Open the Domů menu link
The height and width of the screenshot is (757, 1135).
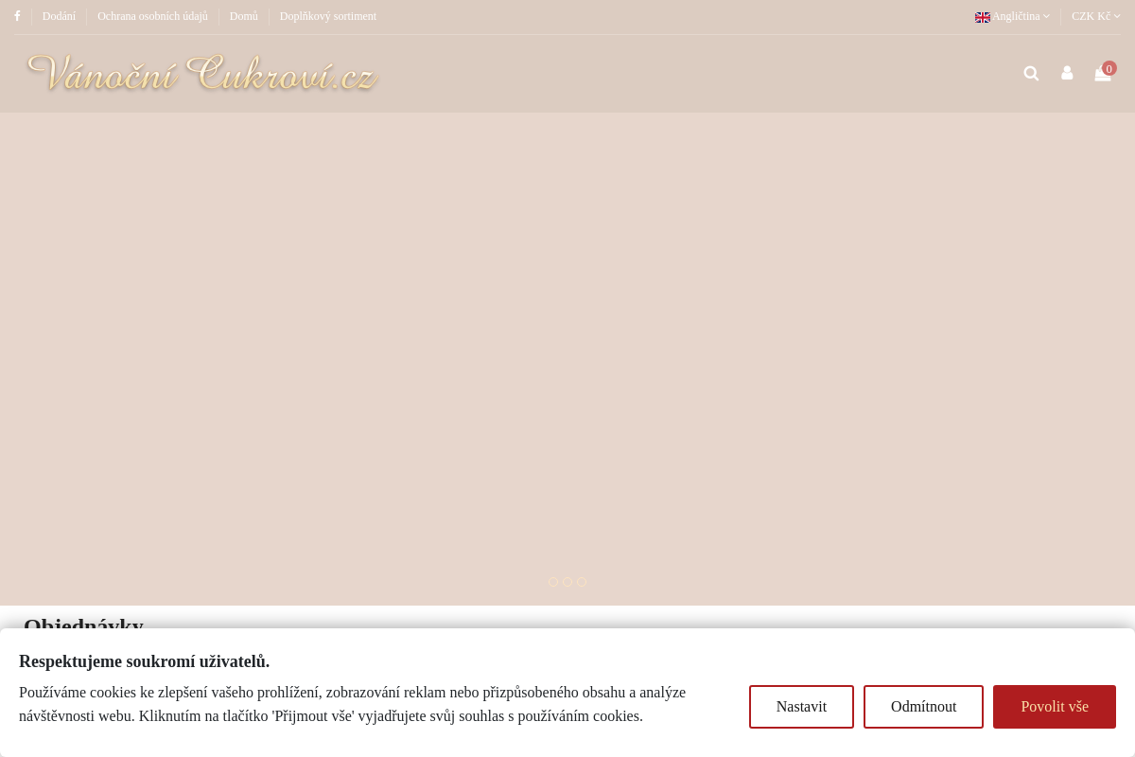pos(243,16)
